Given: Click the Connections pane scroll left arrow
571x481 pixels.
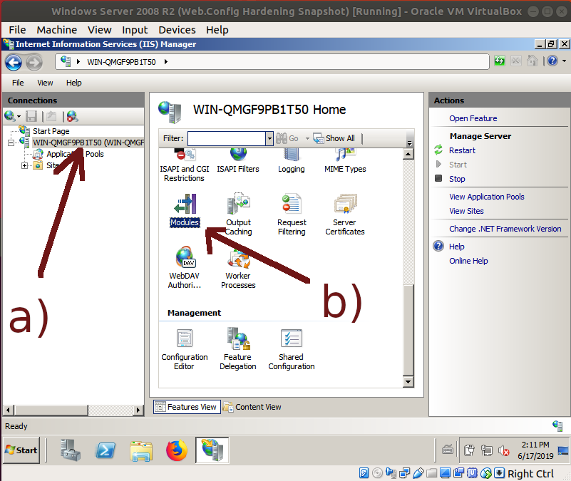Looking at the screenshot, I should 9,410.
